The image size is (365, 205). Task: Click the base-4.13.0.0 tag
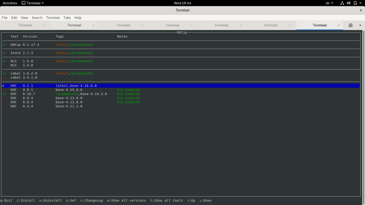click(69, 98)
